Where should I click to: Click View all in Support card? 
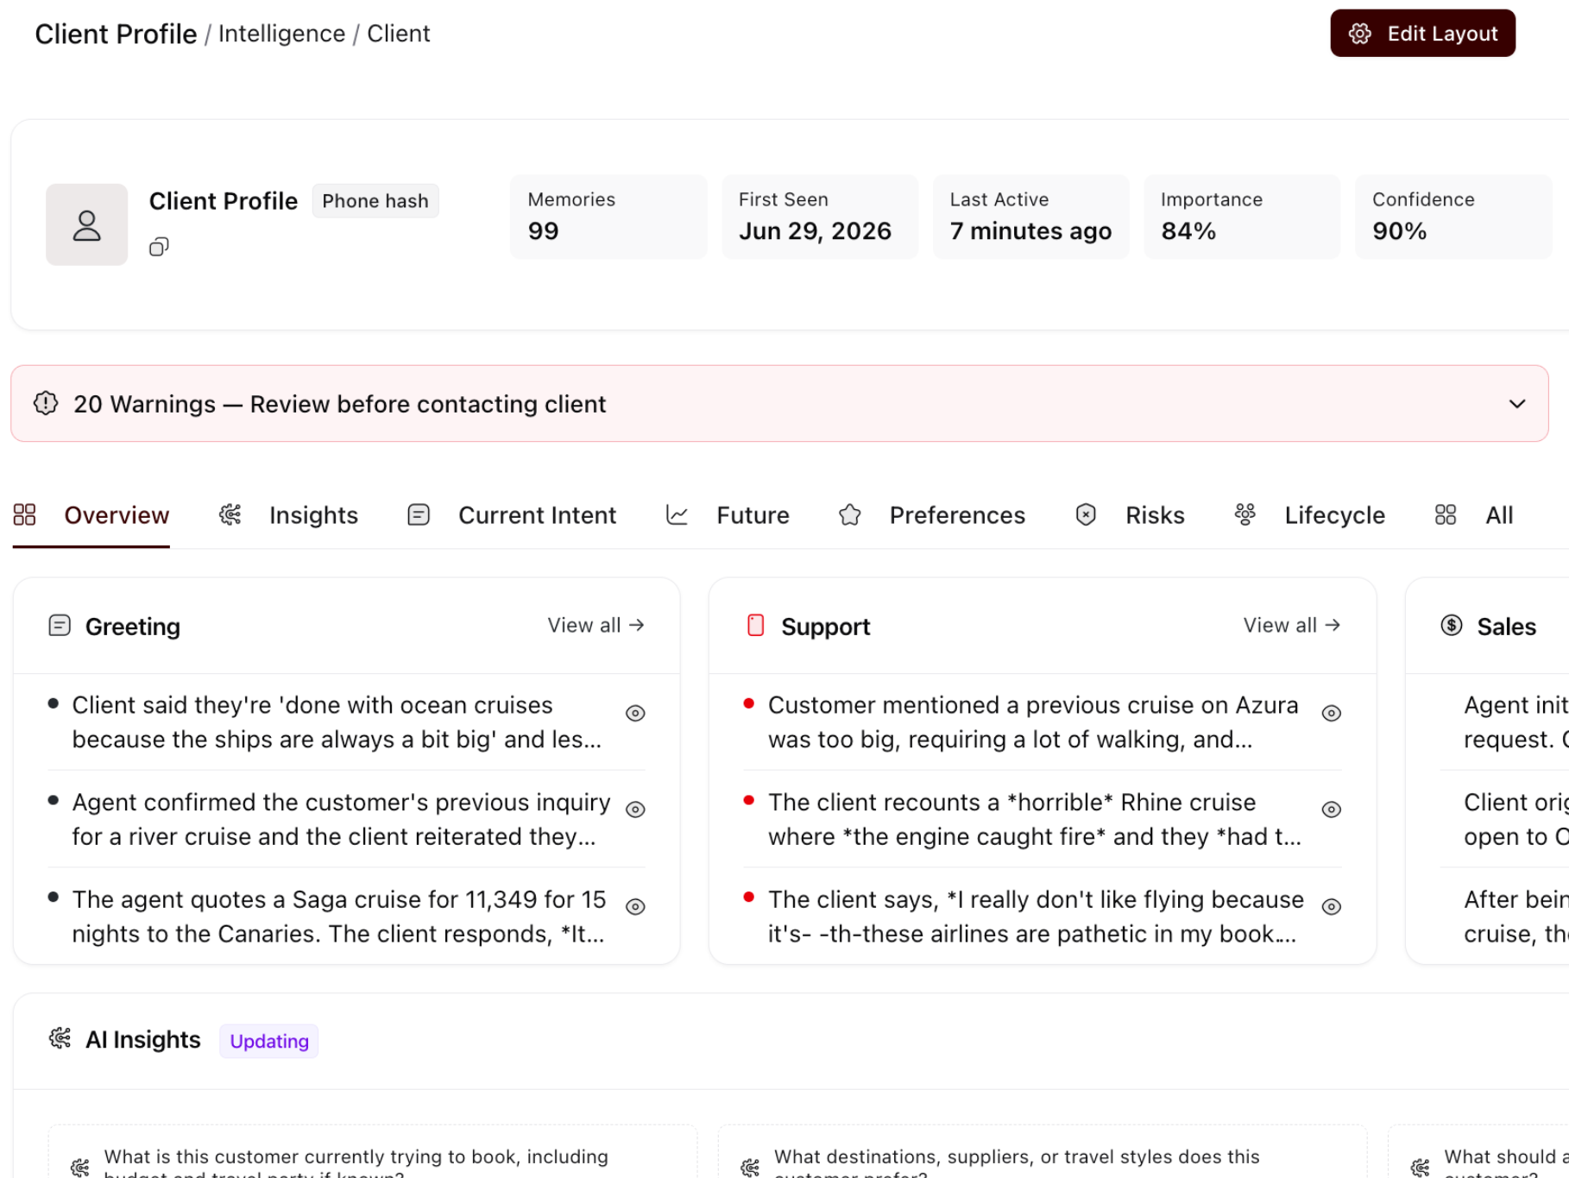coord(1292,626)
